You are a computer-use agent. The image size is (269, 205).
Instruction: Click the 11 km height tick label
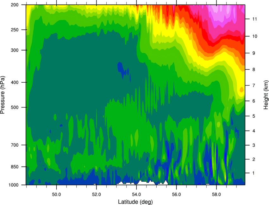(255, 19)
